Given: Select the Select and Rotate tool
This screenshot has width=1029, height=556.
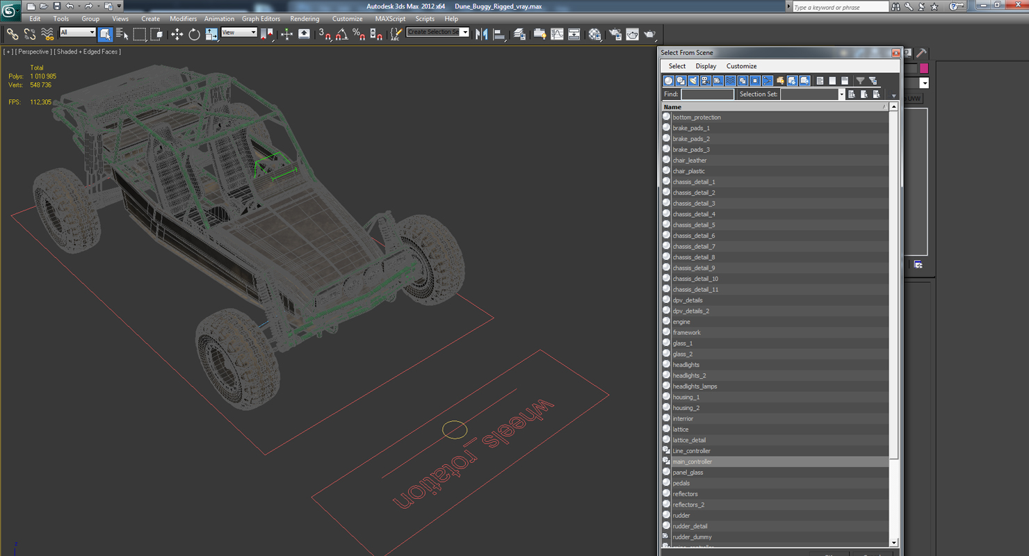Looking at the screenshot, I should (194, 34).
